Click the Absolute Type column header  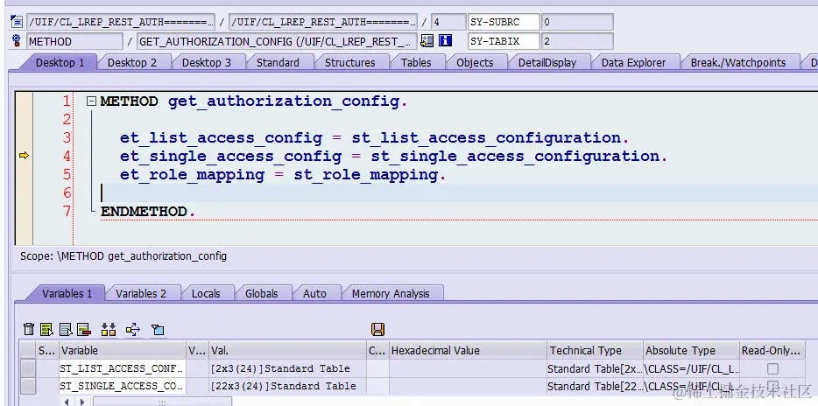pyautogui.click(x=692, y=351)
